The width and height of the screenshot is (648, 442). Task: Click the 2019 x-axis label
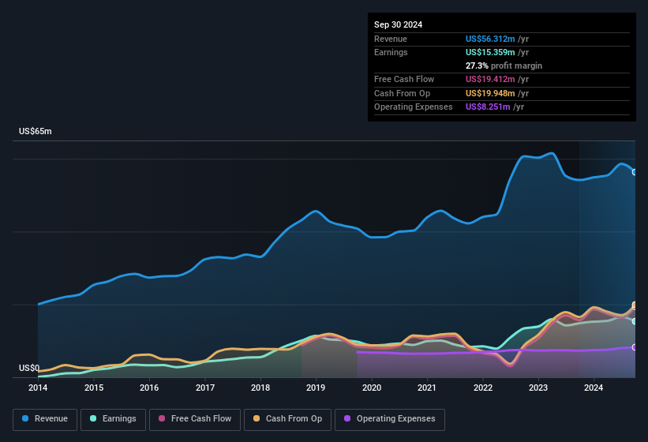316,388
